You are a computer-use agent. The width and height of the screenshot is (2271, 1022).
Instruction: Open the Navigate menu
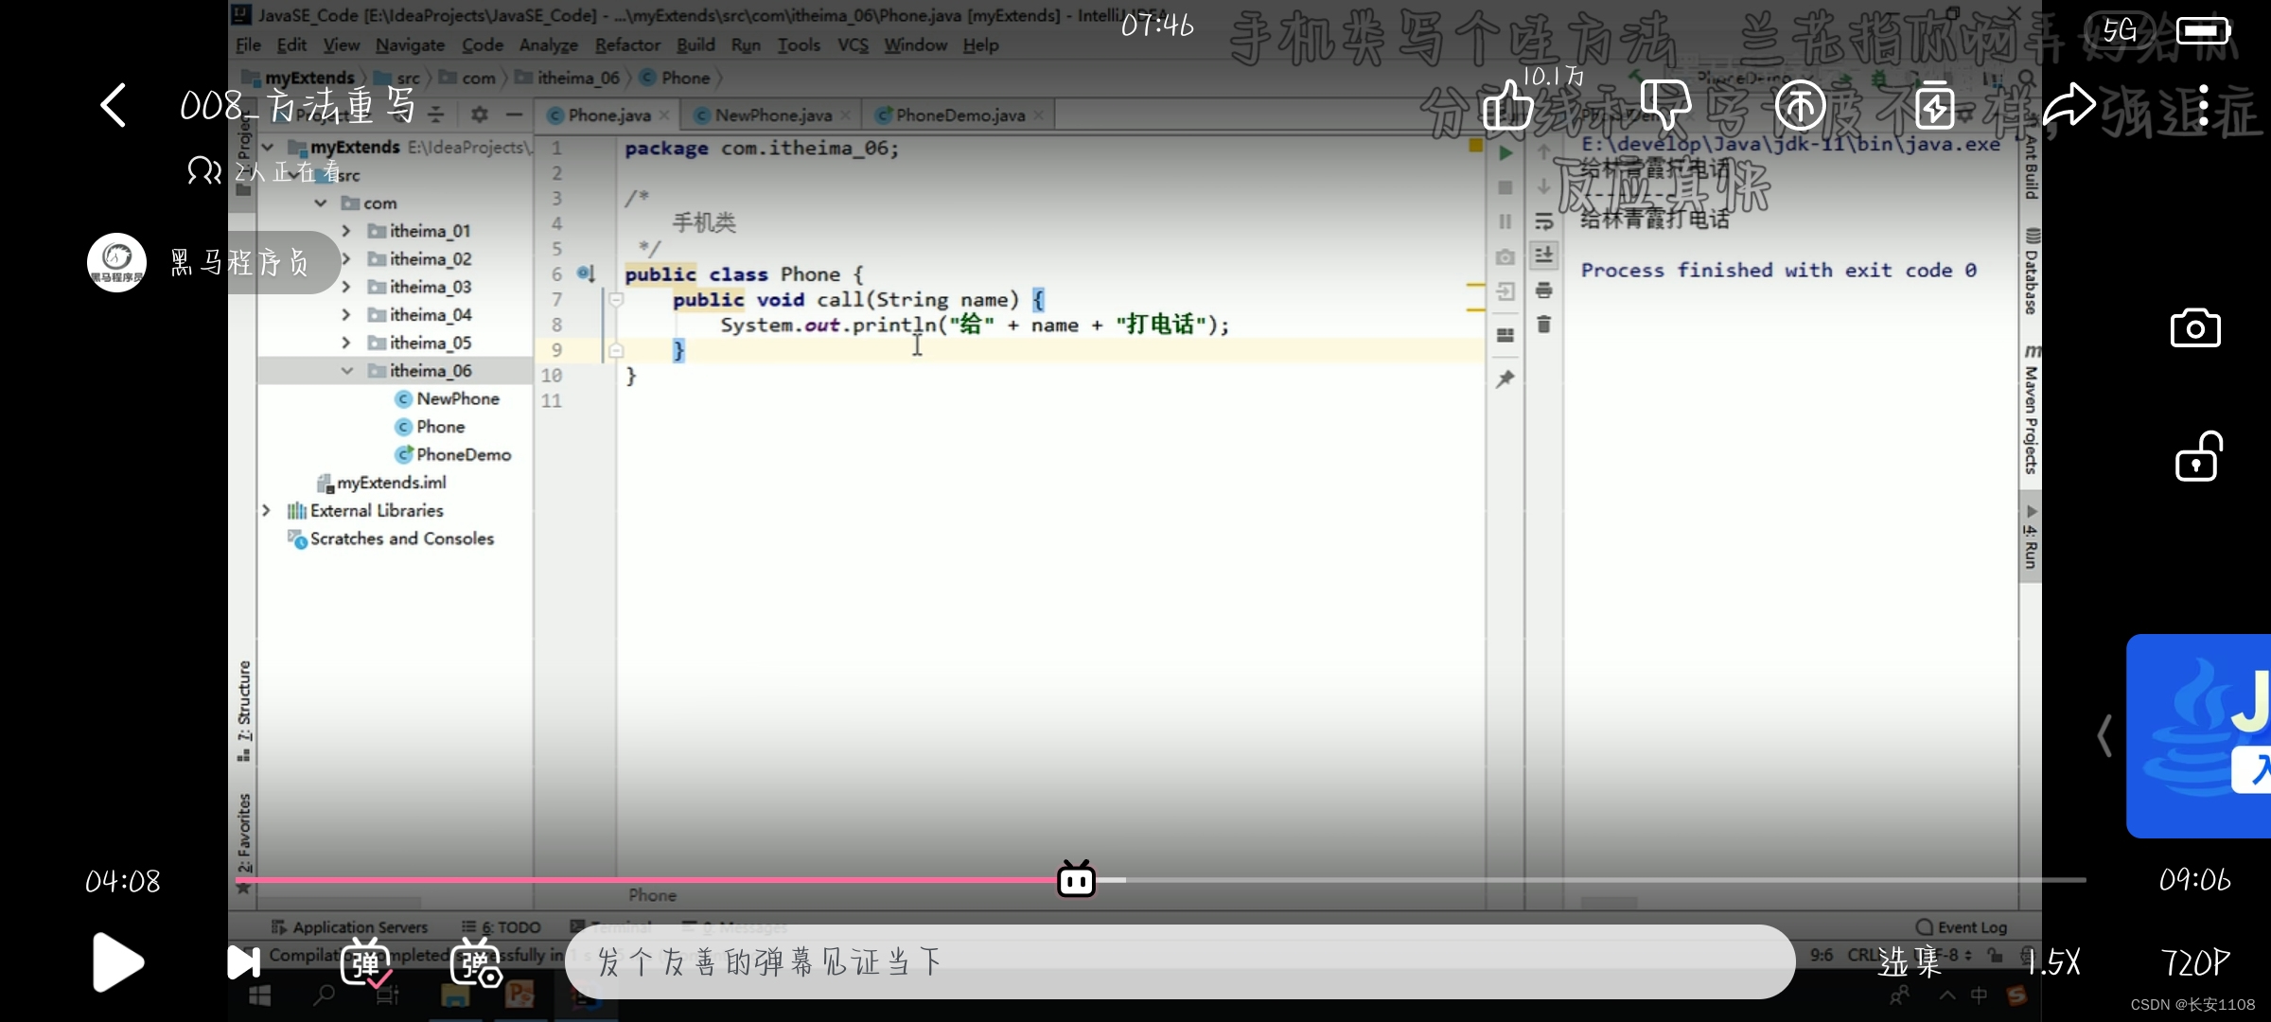410,44
